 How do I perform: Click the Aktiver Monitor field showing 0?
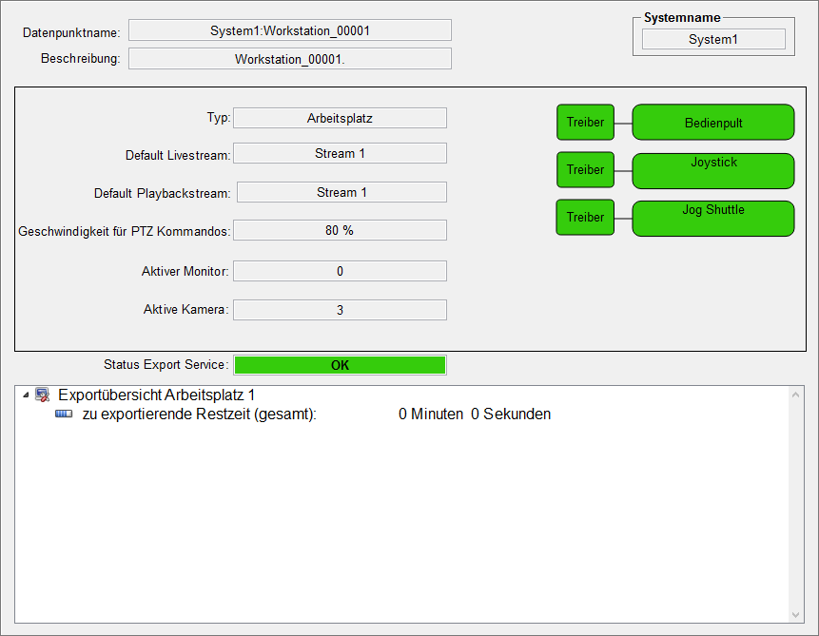pos(340,271)
